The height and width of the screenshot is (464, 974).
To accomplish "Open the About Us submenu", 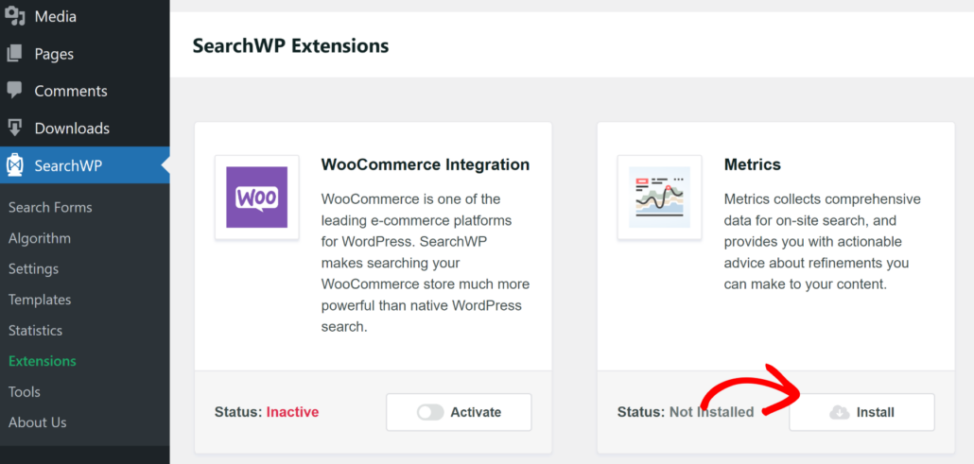I will (x=37, y=423).
